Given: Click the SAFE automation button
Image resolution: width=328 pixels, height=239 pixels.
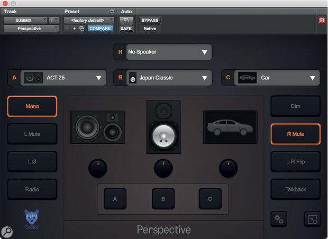Looking at the screenshot, I should (126, 29).
